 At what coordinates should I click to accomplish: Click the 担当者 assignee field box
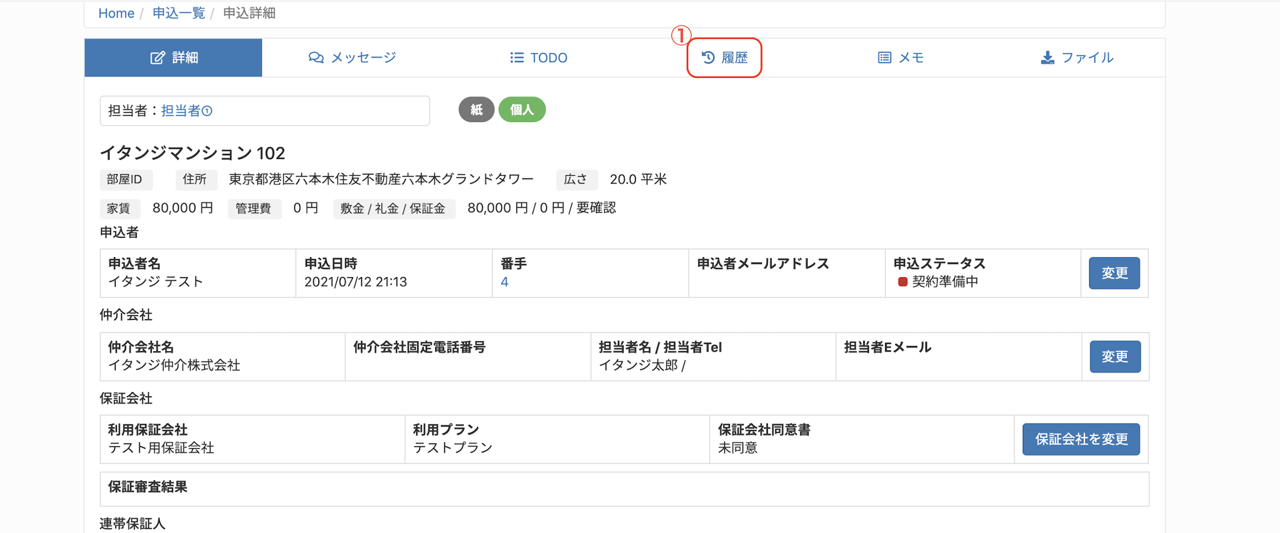[x=265, y=111]
